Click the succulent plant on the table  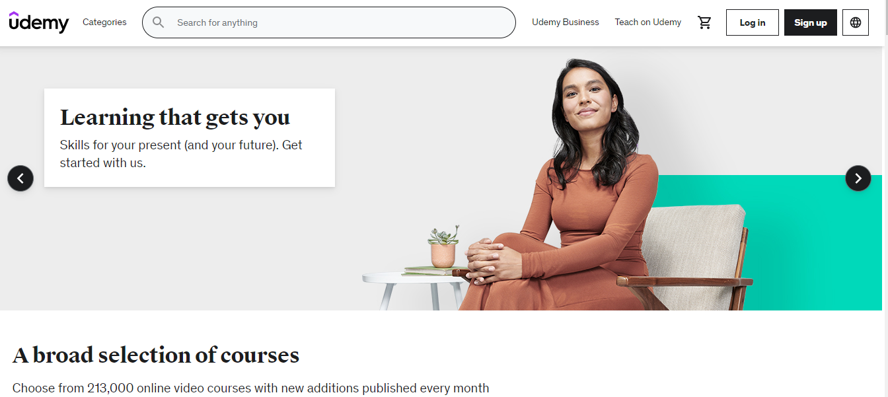[x=443, y=246]
